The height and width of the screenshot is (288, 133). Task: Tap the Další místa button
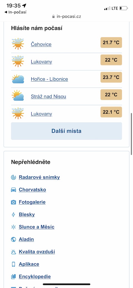coord(66,131)
